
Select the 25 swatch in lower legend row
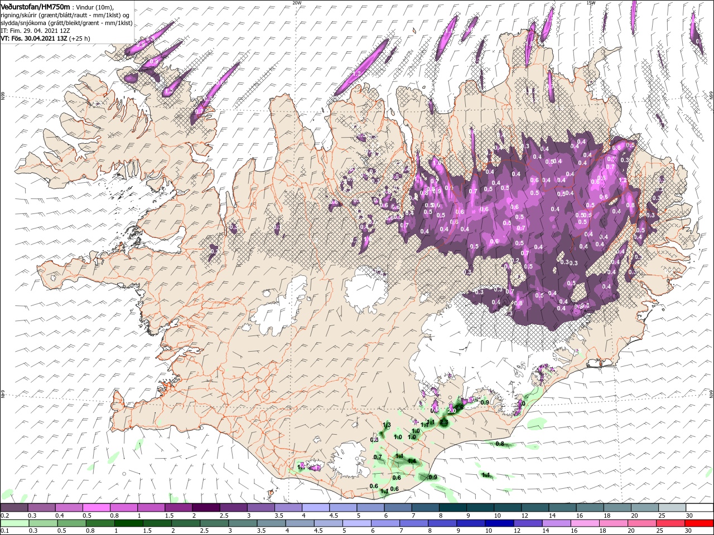[670, 523]
